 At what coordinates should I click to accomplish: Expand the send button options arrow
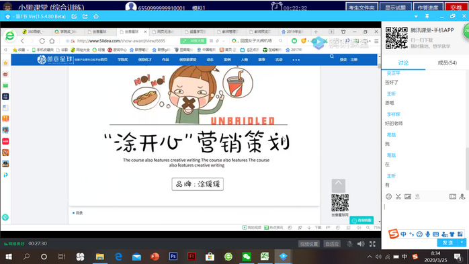point(462,243)
